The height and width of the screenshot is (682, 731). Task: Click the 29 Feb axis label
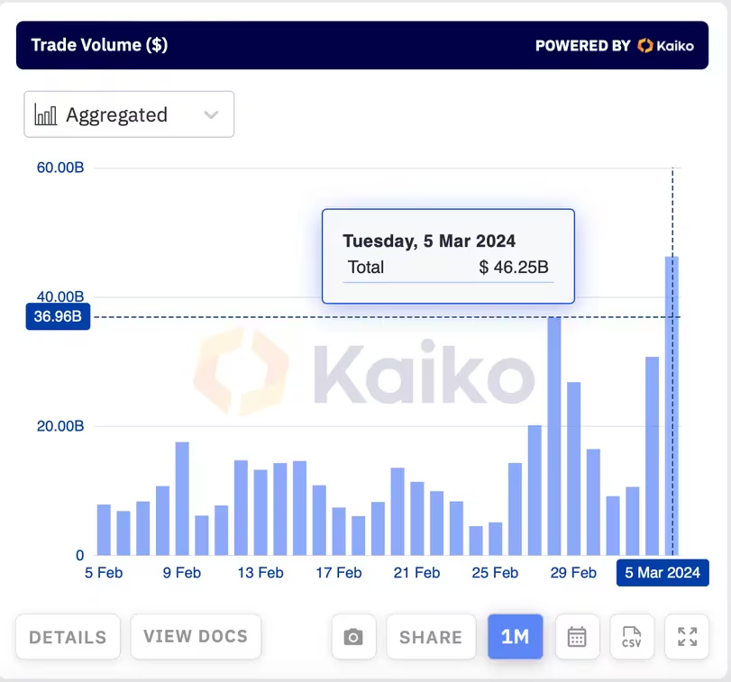pyautogui.click(x=573, y=572)
